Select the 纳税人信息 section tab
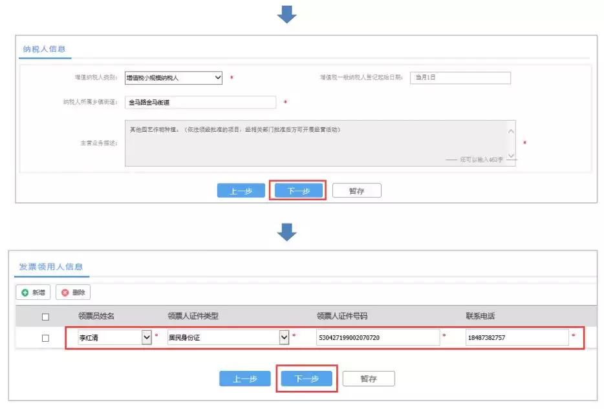The image size is (604, 409). pos(44,49)
